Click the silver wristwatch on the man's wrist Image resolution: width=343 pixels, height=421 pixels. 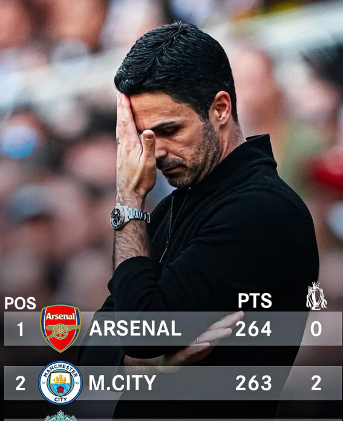[130, 216]
